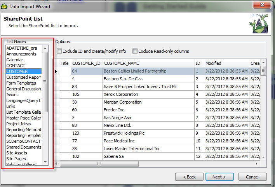Screen dimensions: 275x187
Task: Click Navix Line Ltd. cell
Action: coord(148,125)
